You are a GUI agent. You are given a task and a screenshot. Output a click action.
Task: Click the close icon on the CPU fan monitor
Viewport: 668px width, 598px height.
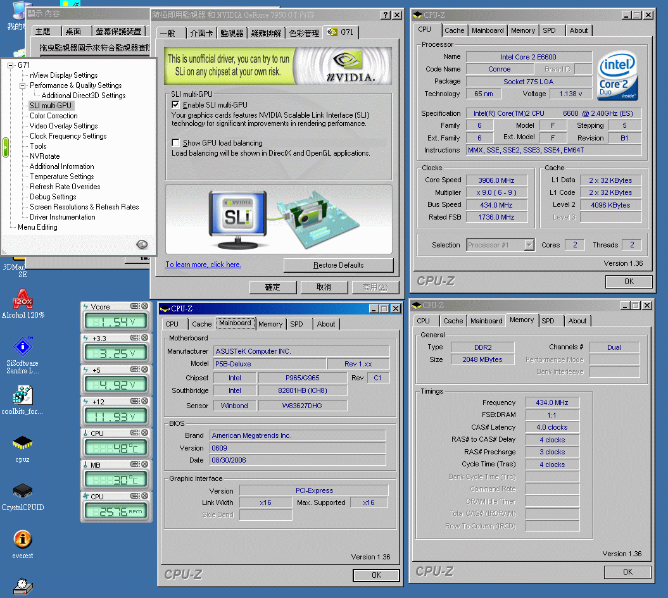pyautogui.click(x=145, y=496)
